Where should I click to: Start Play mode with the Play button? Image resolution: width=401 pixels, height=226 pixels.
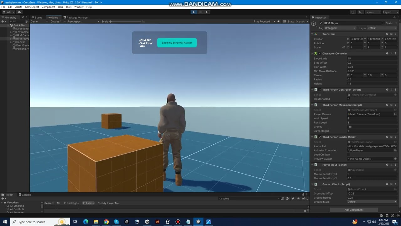point(194,12)
